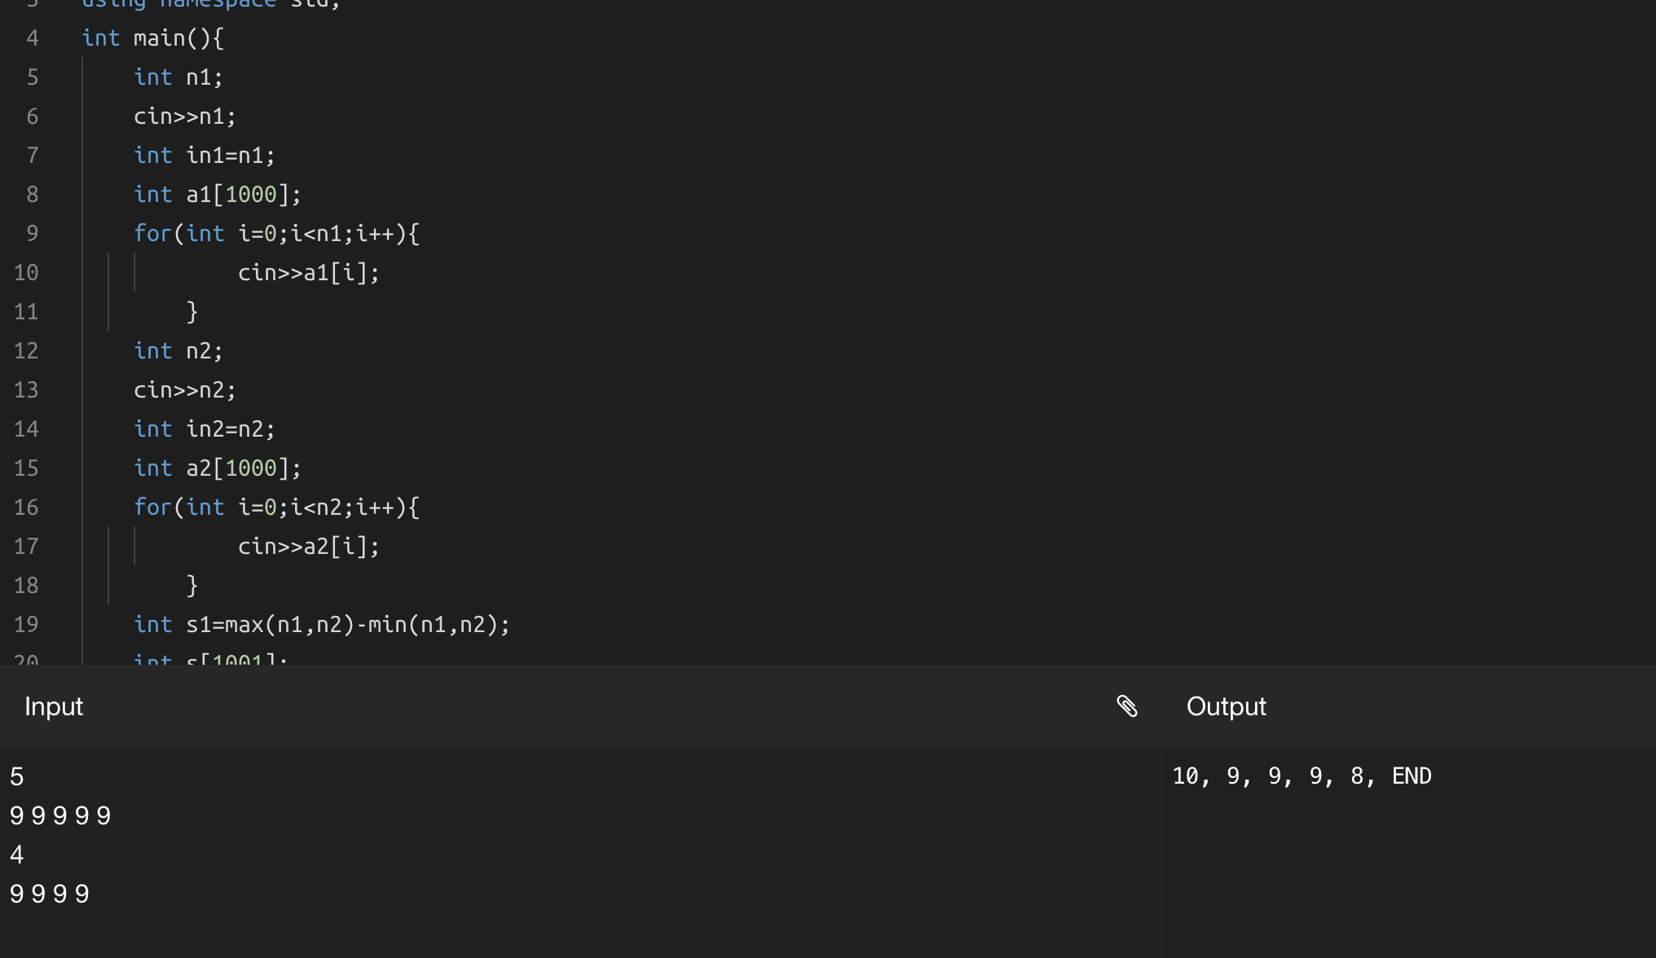Click inside the input text area
The height and width of the screenshot is (958, 1656).
[x=580, y=851]
